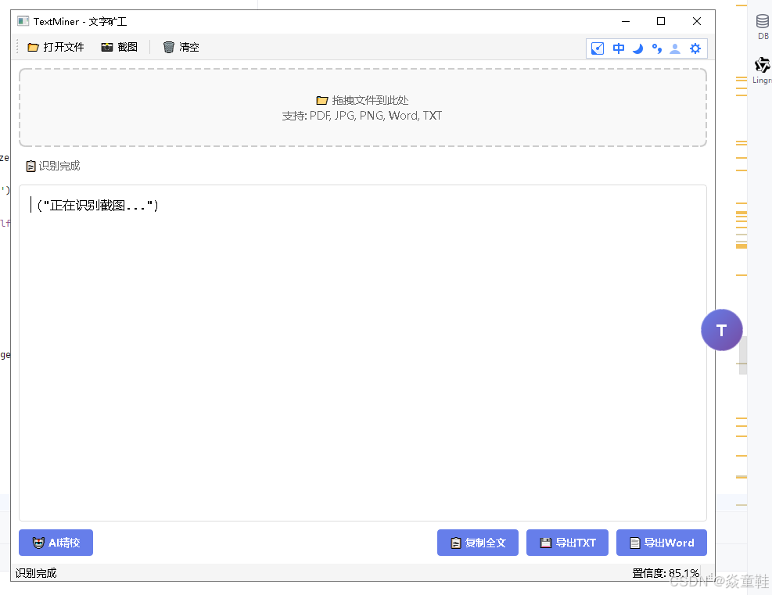Place cursor in the recognized text area
Screen dimensions: 772x595
click(363, 353)
